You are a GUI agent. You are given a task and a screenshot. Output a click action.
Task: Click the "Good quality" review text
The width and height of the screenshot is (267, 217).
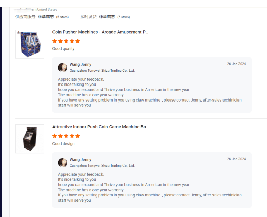(63, 49)
